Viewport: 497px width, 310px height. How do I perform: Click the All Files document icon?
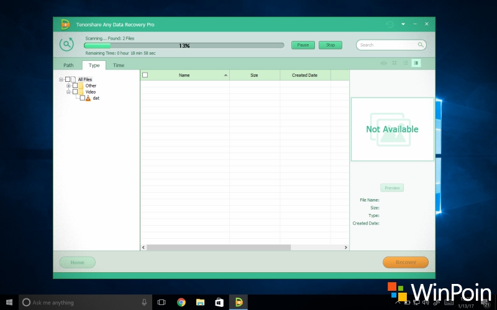[73, 79]
